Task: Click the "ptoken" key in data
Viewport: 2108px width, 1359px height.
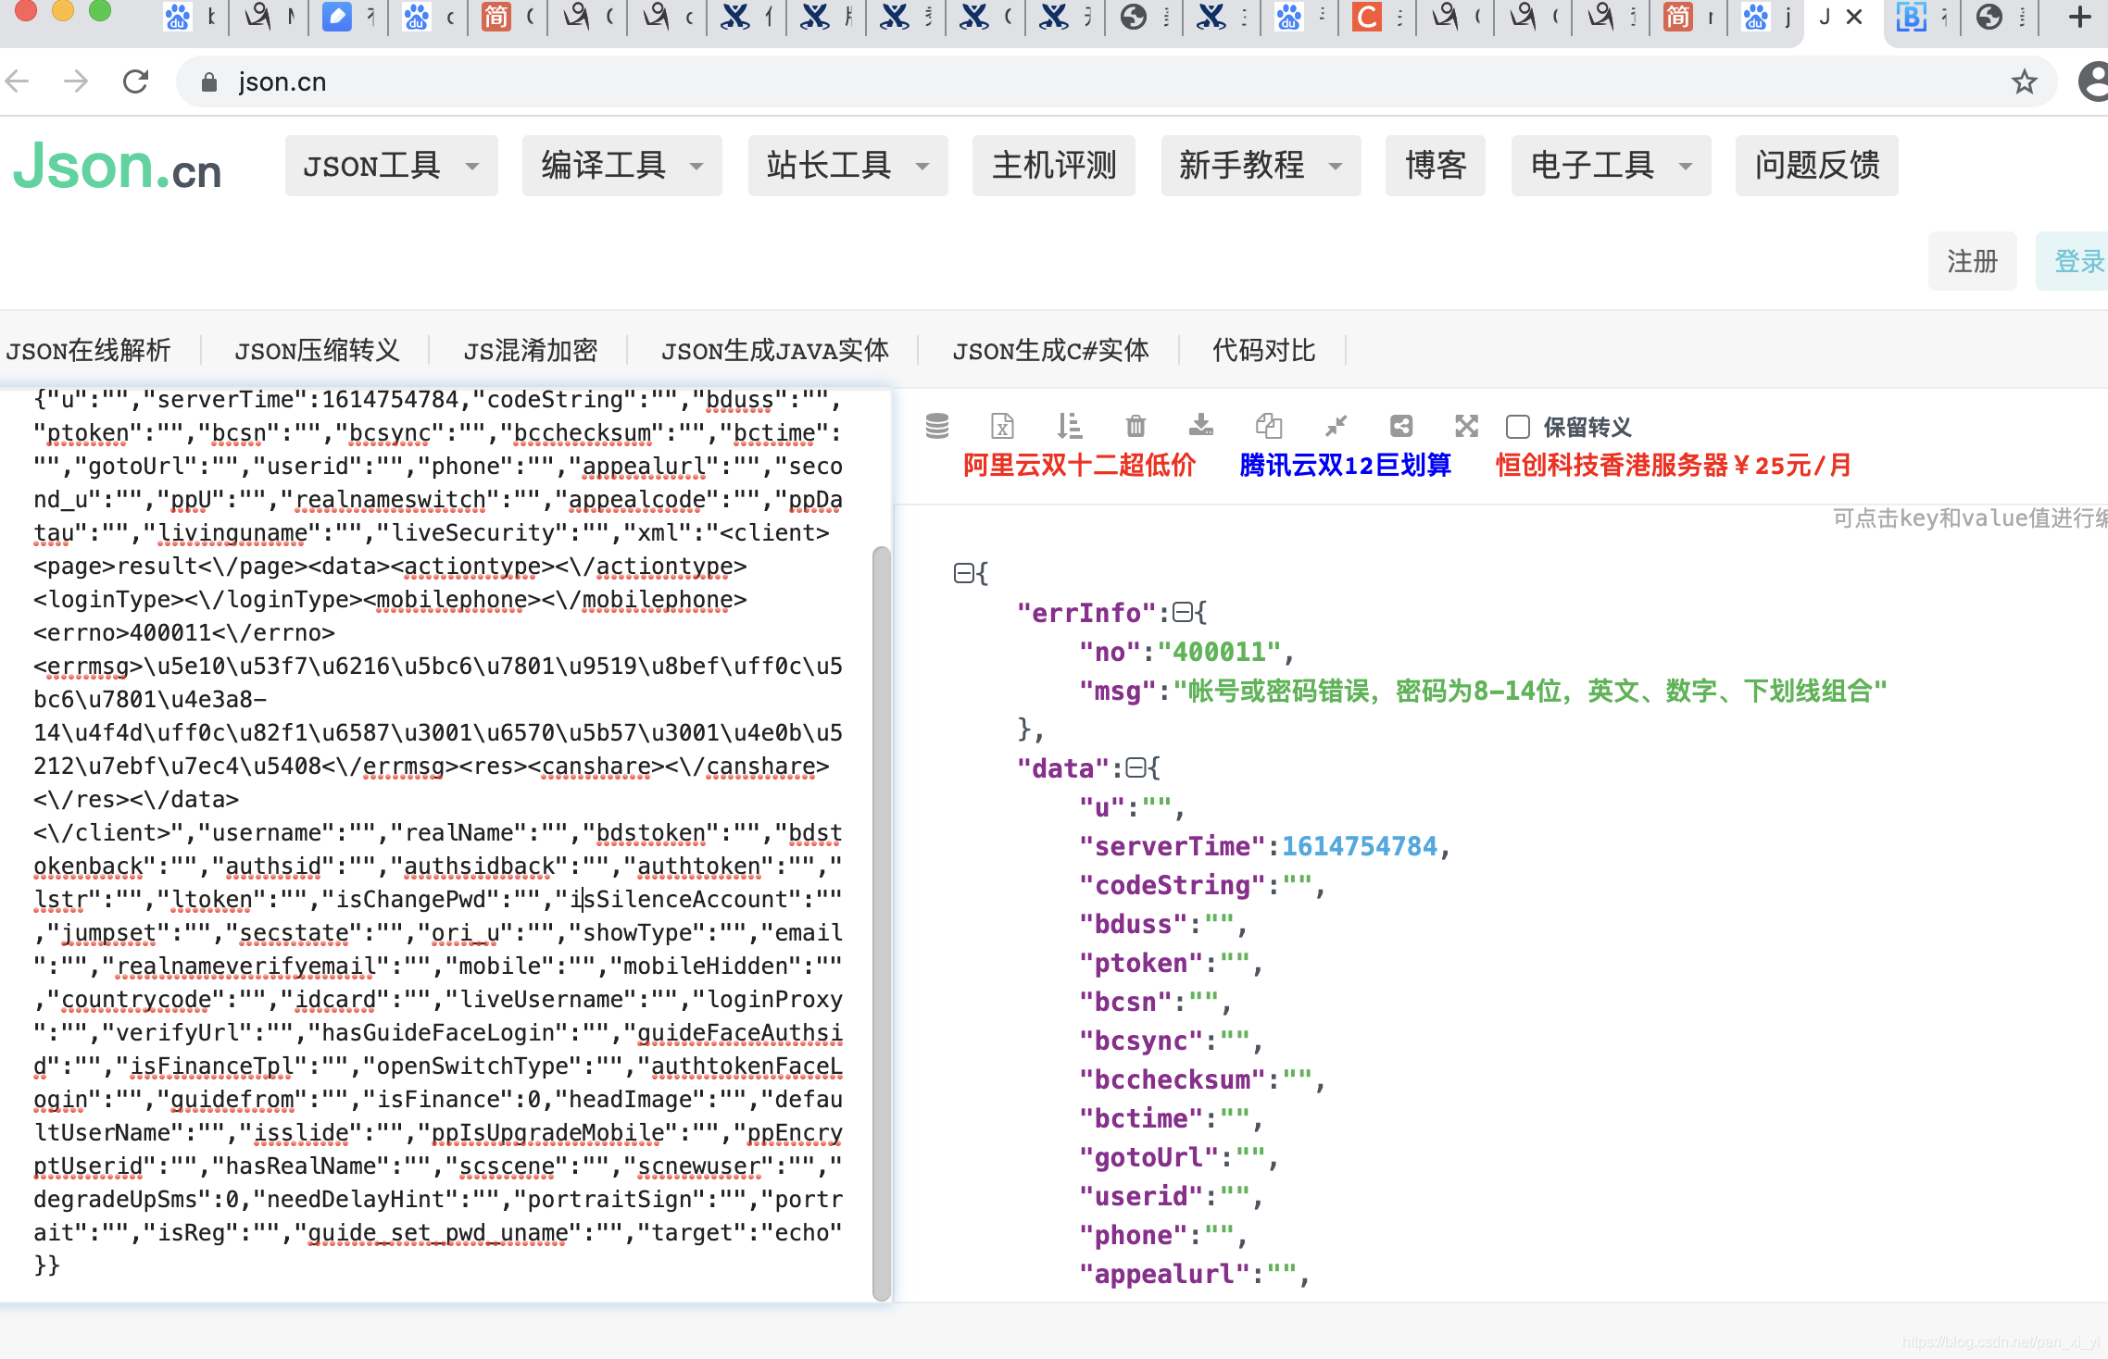Action: click(1141, 963)
